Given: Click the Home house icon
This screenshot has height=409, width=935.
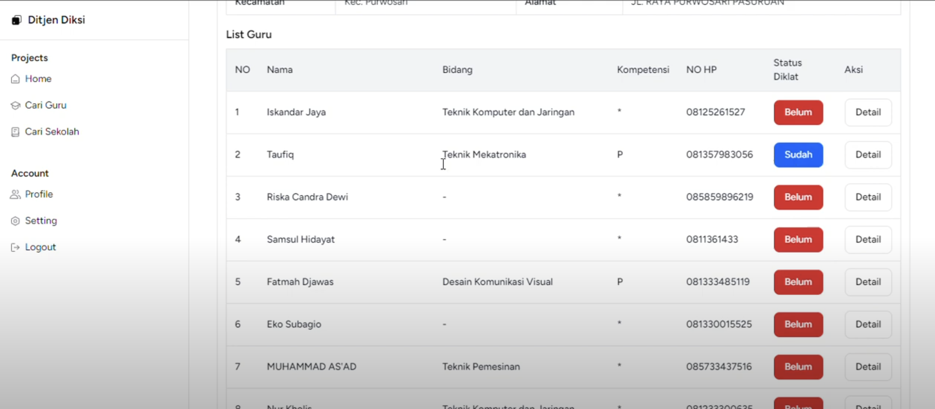Looking at the screenshot, I should click(15, 79).
